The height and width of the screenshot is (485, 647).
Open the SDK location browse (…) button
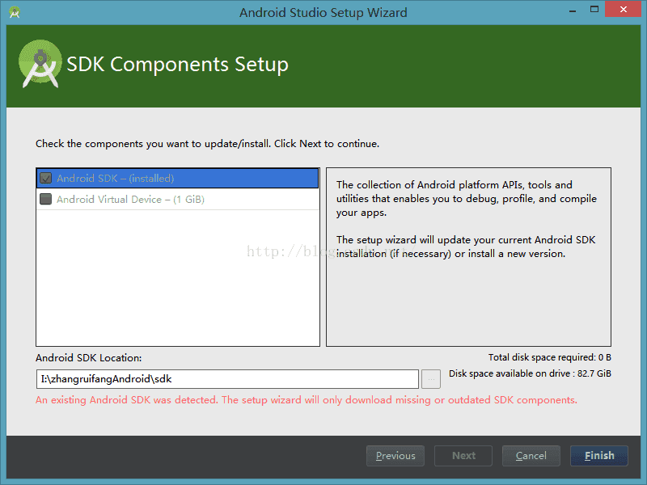431,379
